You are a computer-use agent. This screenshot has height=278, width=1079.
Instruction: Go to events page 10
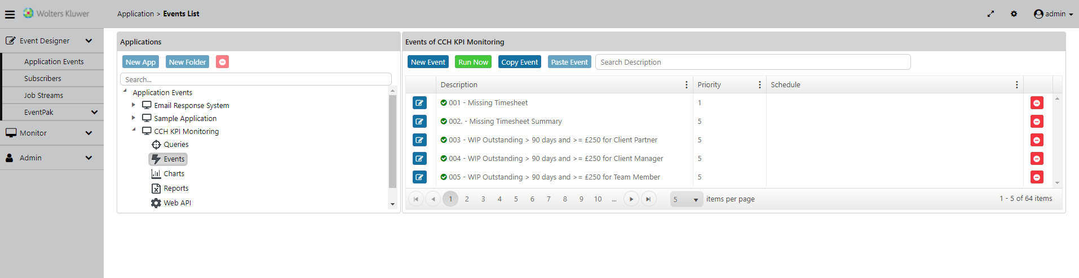598,199
